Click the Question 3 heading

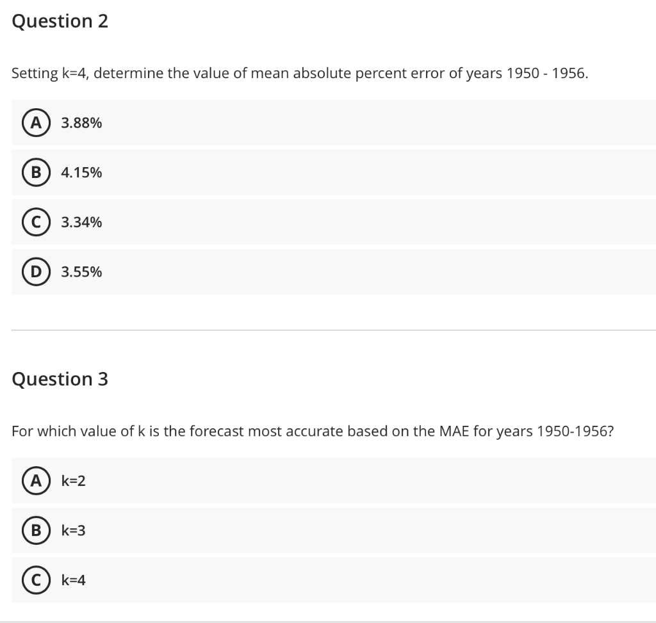tap(60, 379)
